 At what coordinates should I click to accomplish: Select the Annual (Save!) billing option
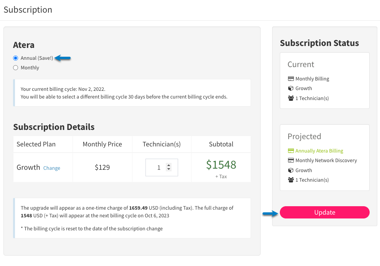point(15,58)
